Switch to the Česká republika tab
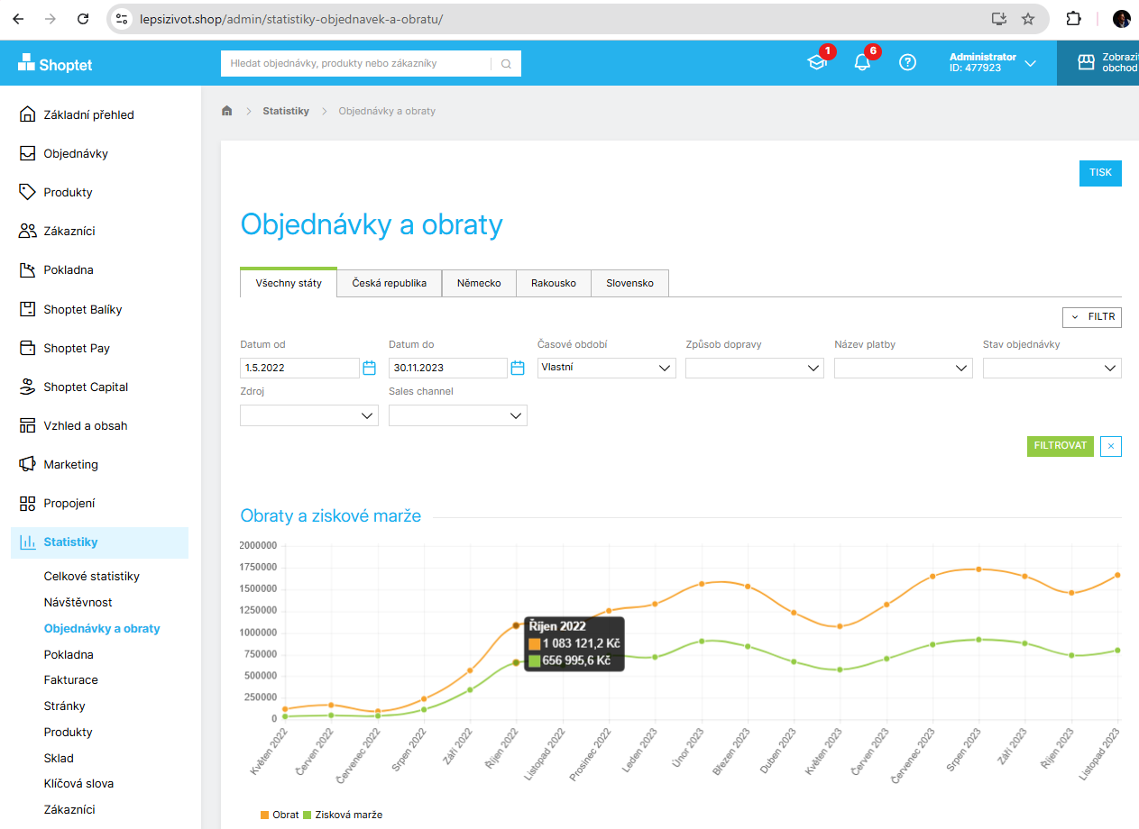Image resolution: width=1139 pixels, height=829 pixels. coord(389,283)
